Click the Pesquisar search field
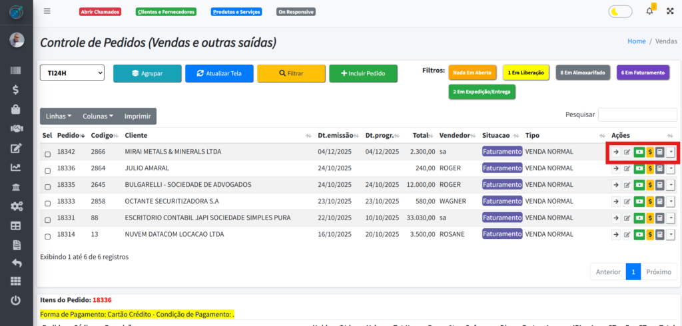Viewport: 682px width, 326px height. pyautogui.click(x=637, y=115)
